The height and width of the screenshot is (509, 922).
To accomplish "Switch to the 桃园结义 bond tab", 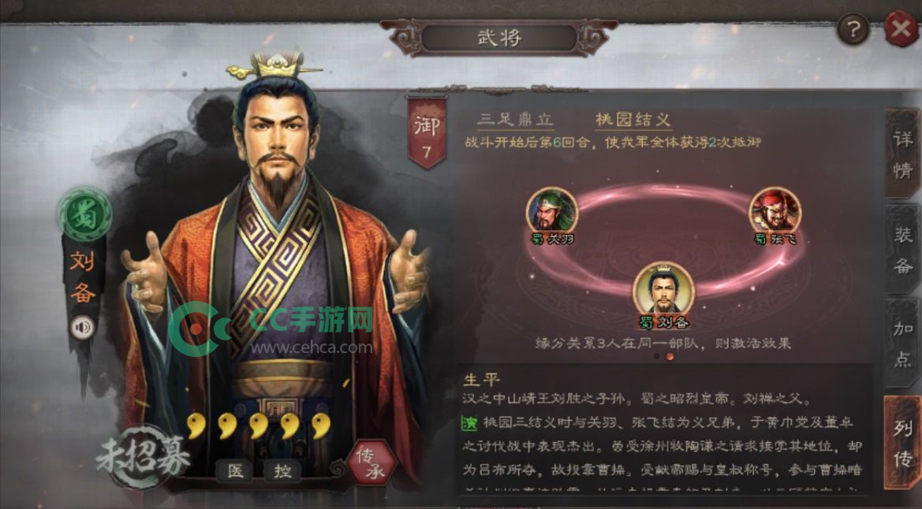I will (633, 119).
